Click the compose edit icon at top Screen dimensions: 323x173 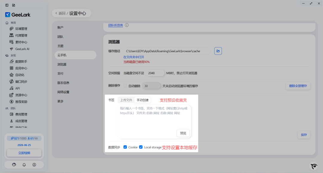click(x=13, y=5)
